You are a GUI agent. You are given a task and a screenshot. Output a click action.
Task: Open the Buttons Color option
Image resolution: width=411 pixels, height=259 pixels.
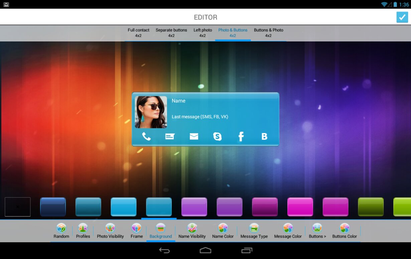tap(345, 231)
